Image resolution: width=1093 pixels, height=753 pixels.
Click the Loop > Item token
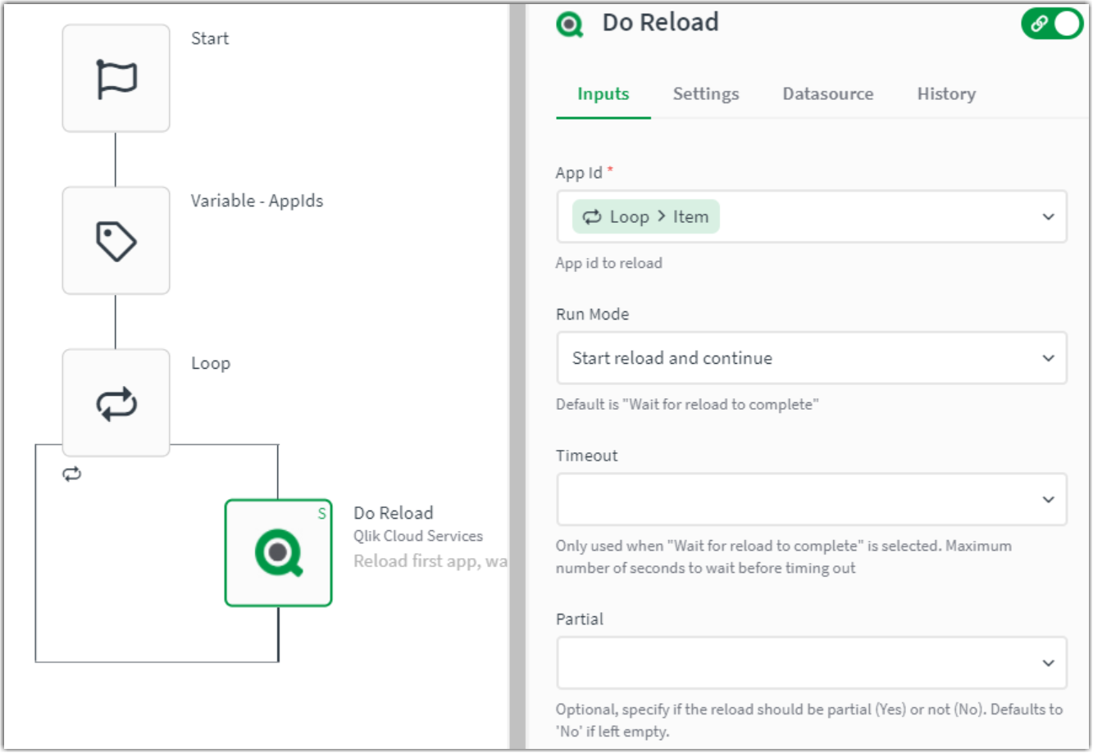pos(646,217)
